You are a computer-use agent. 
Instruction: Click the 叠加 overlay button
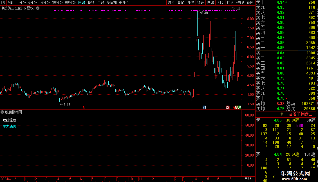[181, 3]
